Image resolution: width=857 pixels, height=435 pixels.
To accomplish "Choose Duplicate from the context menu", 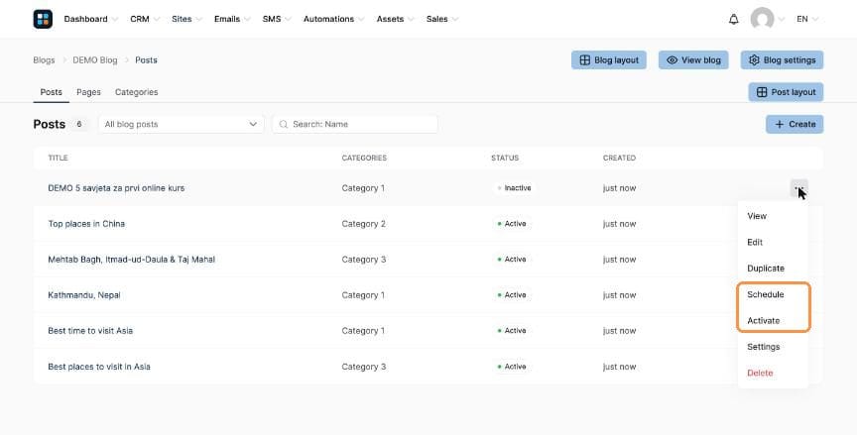I will pos(766,269).
